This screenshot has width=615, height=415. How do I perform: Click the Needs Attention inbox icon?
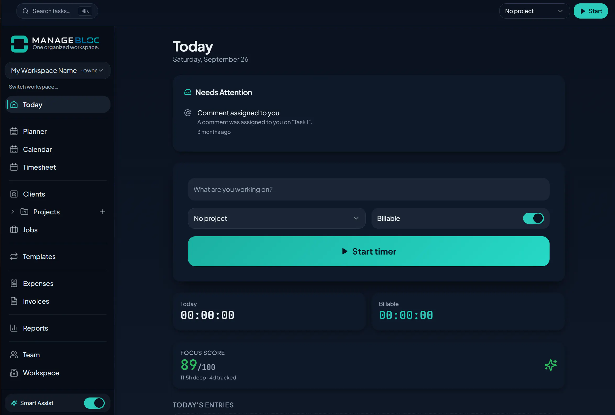(188, 92)
